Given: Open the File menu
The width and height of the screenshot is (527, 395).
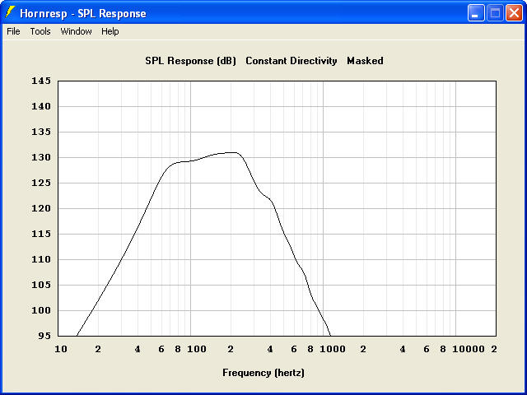Looking at the screenshot, I should click(13, 31).
